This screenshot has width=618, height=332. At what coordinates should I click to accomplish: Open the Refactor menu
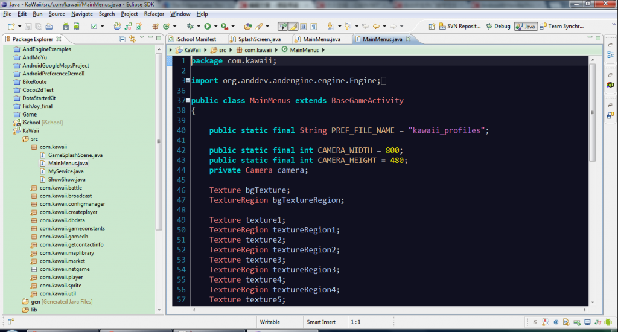[154, 14]
